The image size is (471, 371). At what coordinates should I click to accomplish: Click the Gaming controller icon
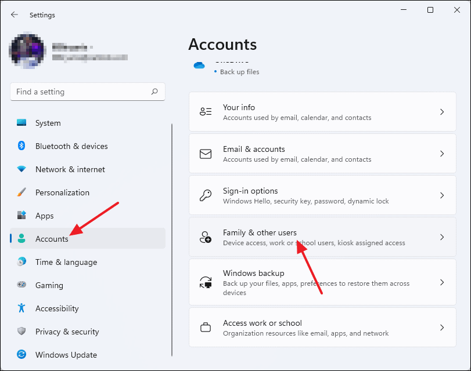22,285
